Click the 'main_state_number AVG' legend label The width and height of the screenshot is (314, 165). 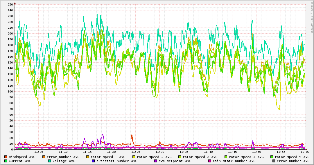(234, 161)
